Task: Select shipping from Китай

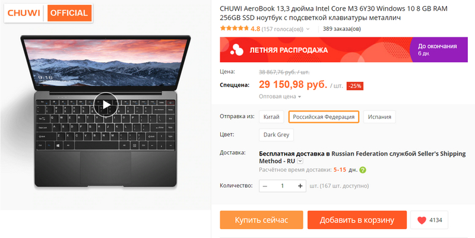Action: pyautogui.click(x=271, y=117)
